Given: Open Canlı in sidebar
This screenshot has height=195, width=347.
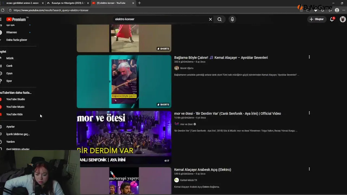Looking at the screenshot, I should [x=9, y=66].
